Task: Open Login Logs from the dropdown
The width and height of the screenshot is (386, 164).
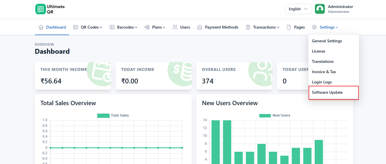Action: (322, 82)
